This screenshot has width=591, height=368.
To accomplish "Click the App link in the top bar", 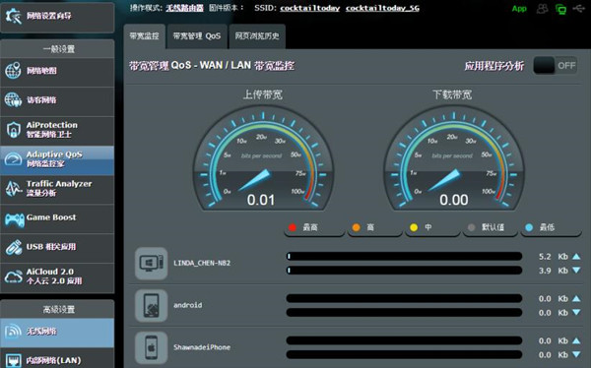I will point(519,8).
